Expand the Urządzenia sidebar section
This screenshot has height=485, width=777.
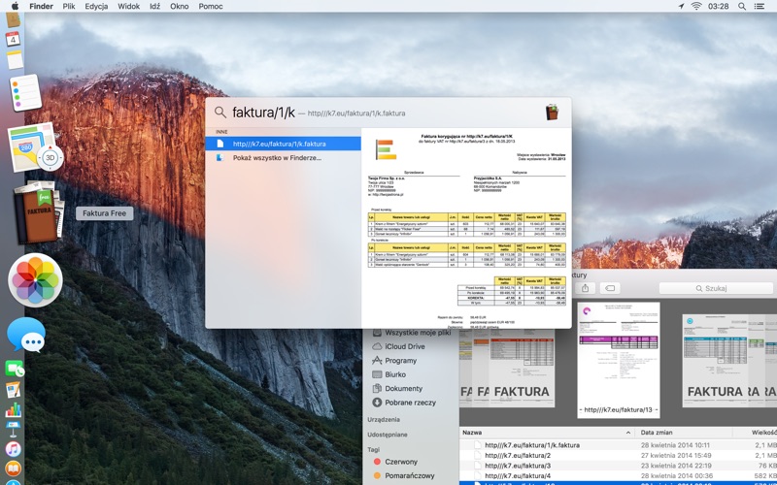click(384, 419)
